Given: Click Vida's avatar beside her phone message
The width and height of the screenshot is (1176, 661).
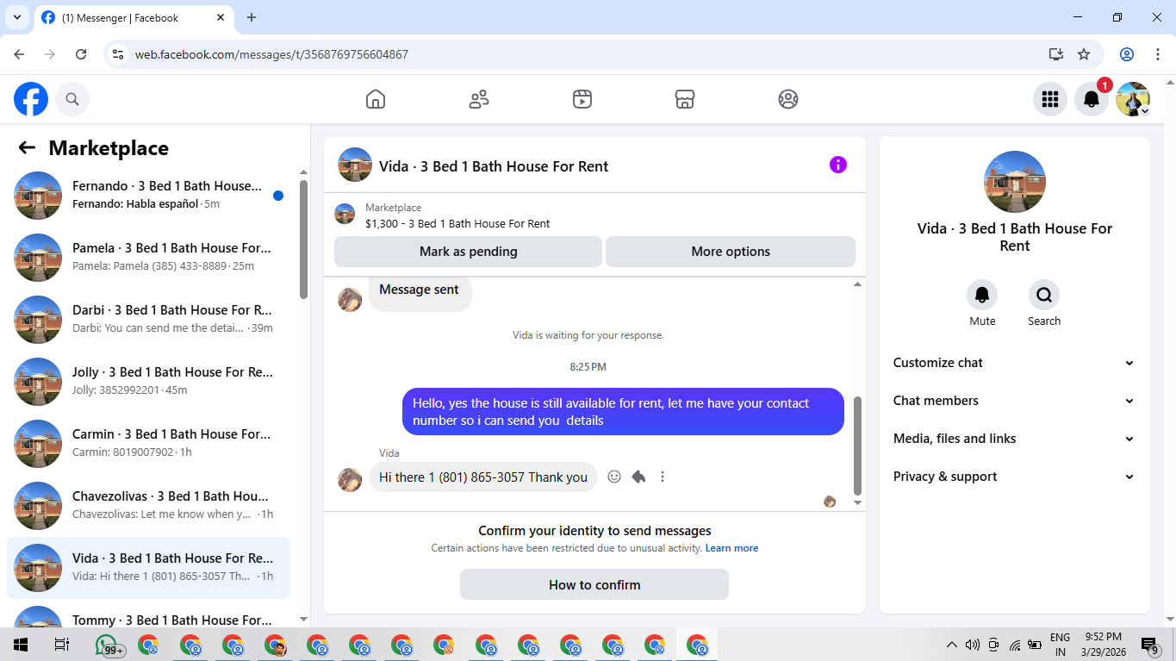Looking at the screenshot, I should click(x=350, y=480).
